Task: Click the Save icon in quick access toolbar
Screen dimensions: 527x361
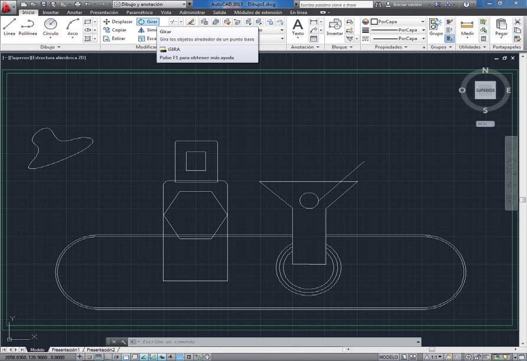Action: [x=44, y=4]
